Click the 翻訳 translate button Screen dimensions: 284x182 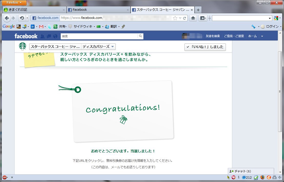111,27
